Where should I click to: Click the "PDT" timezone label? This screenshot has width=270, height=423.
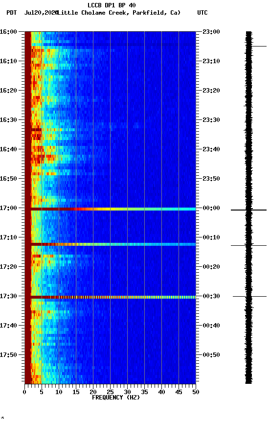[12, 13]
